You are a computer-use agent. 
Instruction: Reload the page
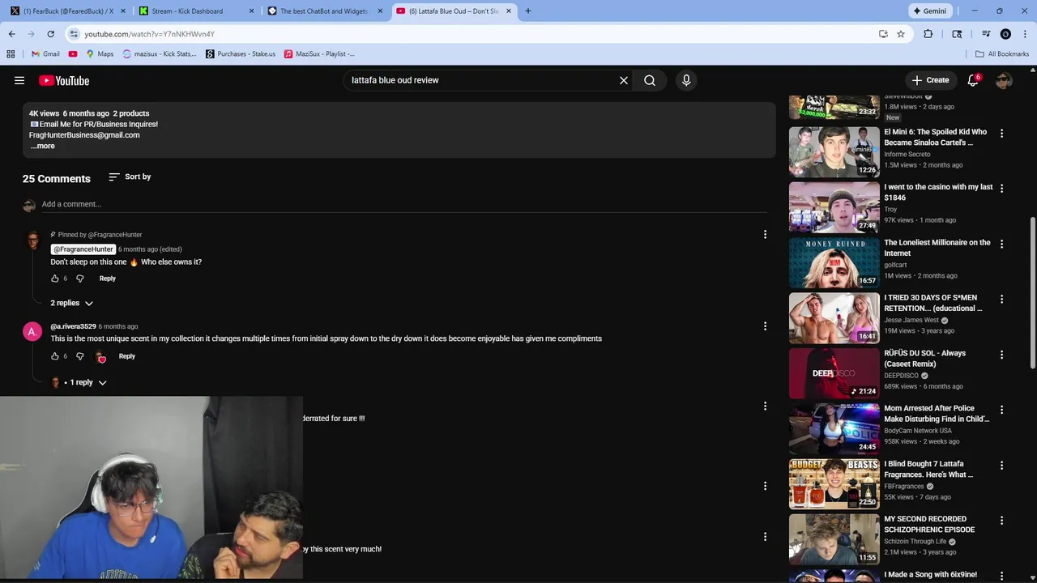[x=50, y=34]
